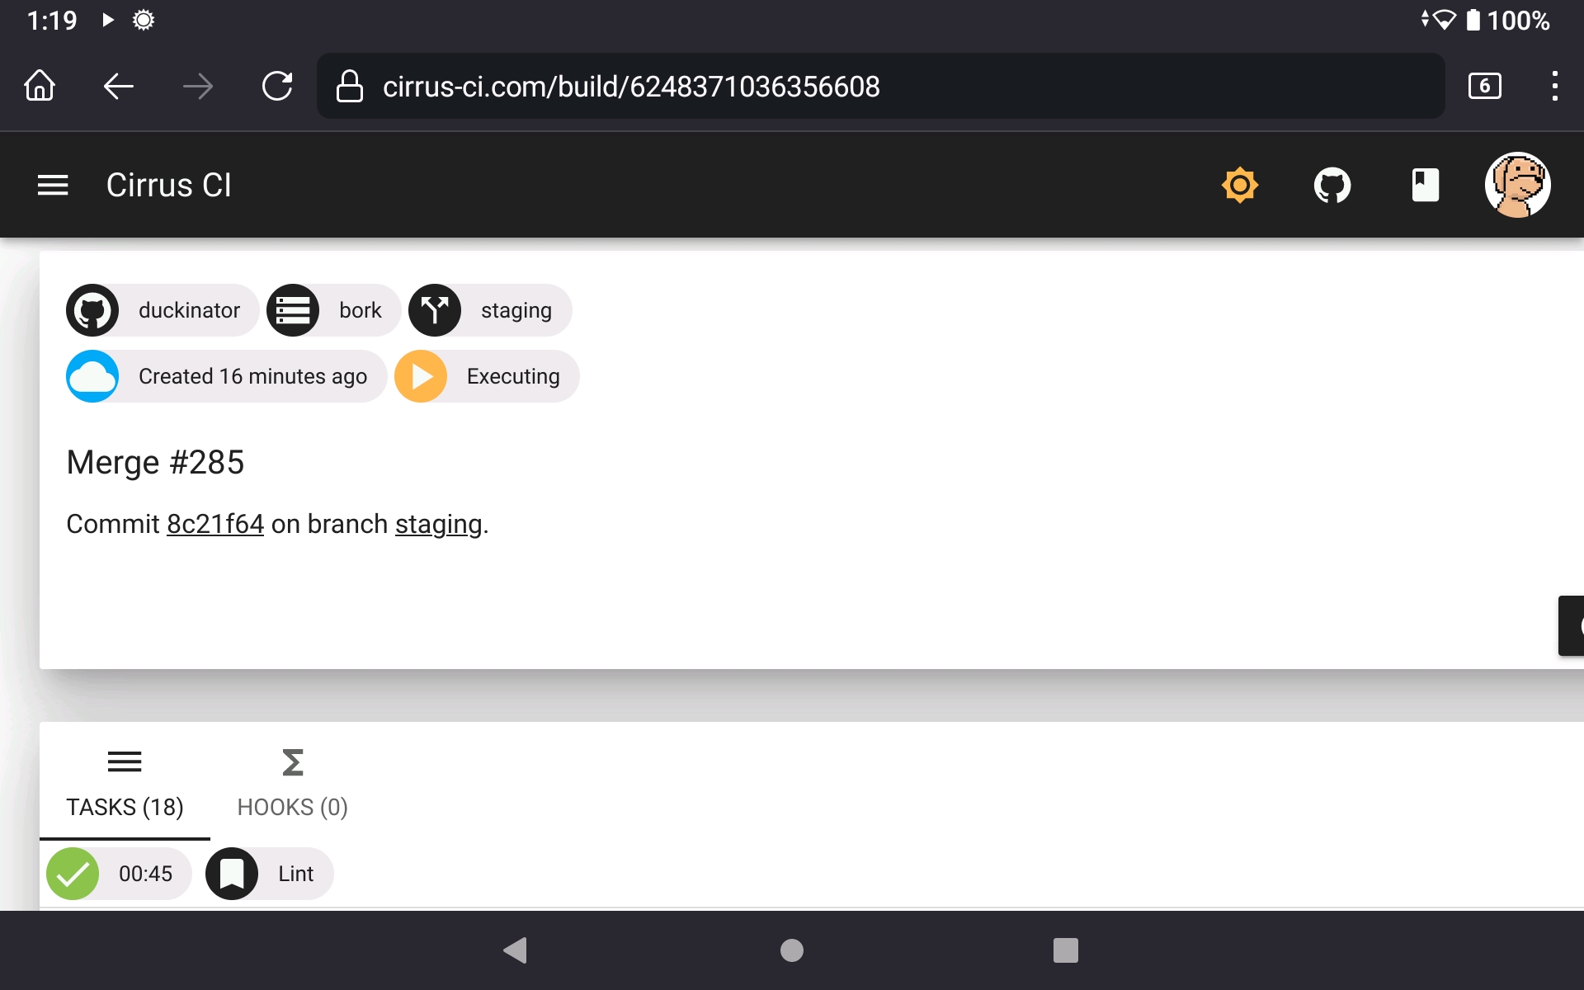1584x990 pixels.
Task: Click the user avatar in the top right
Action: (x=1518, y=185)
